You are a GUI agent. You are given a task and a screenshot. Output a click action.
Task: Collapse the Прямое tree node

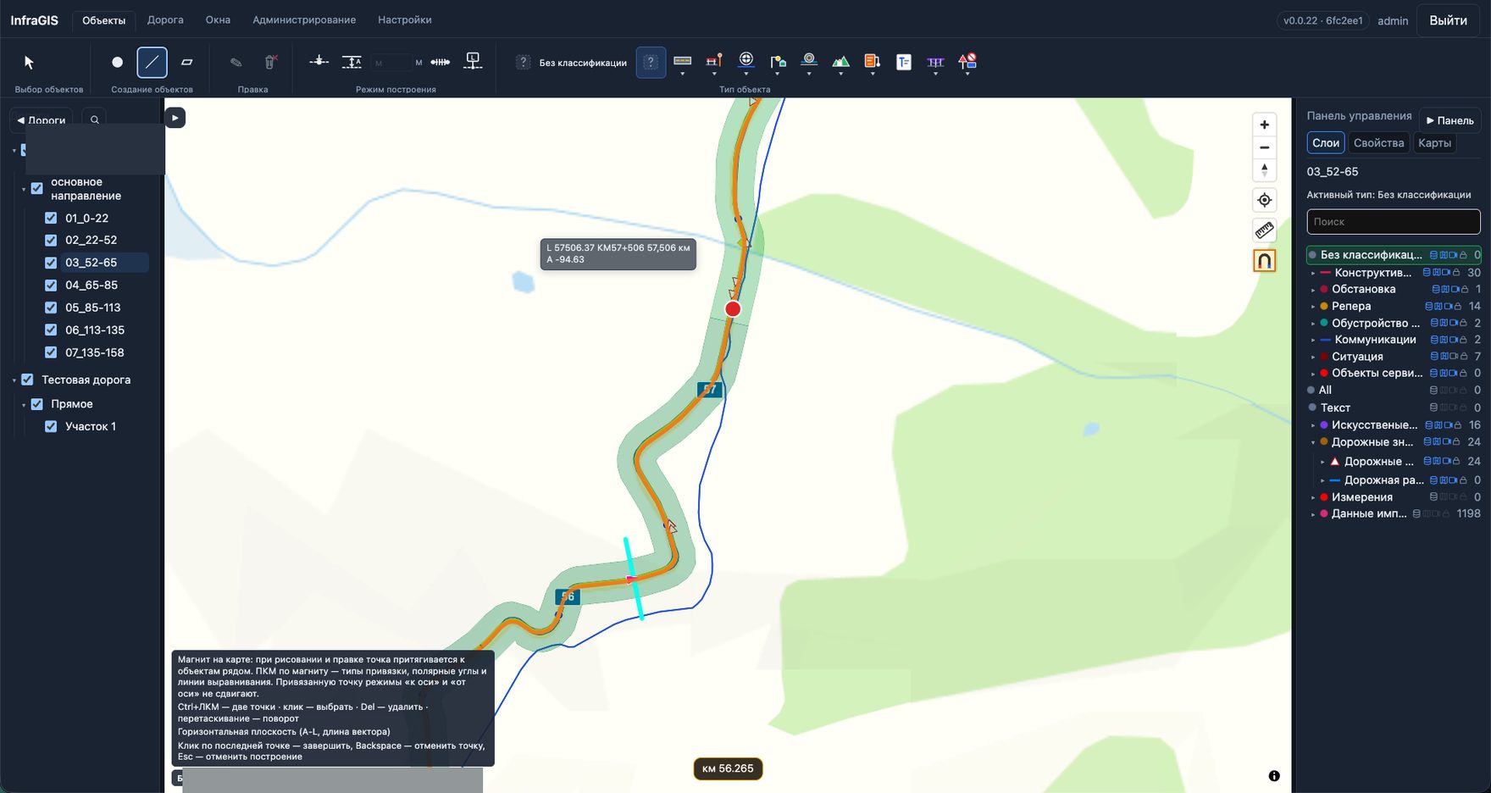click(24, 405)
